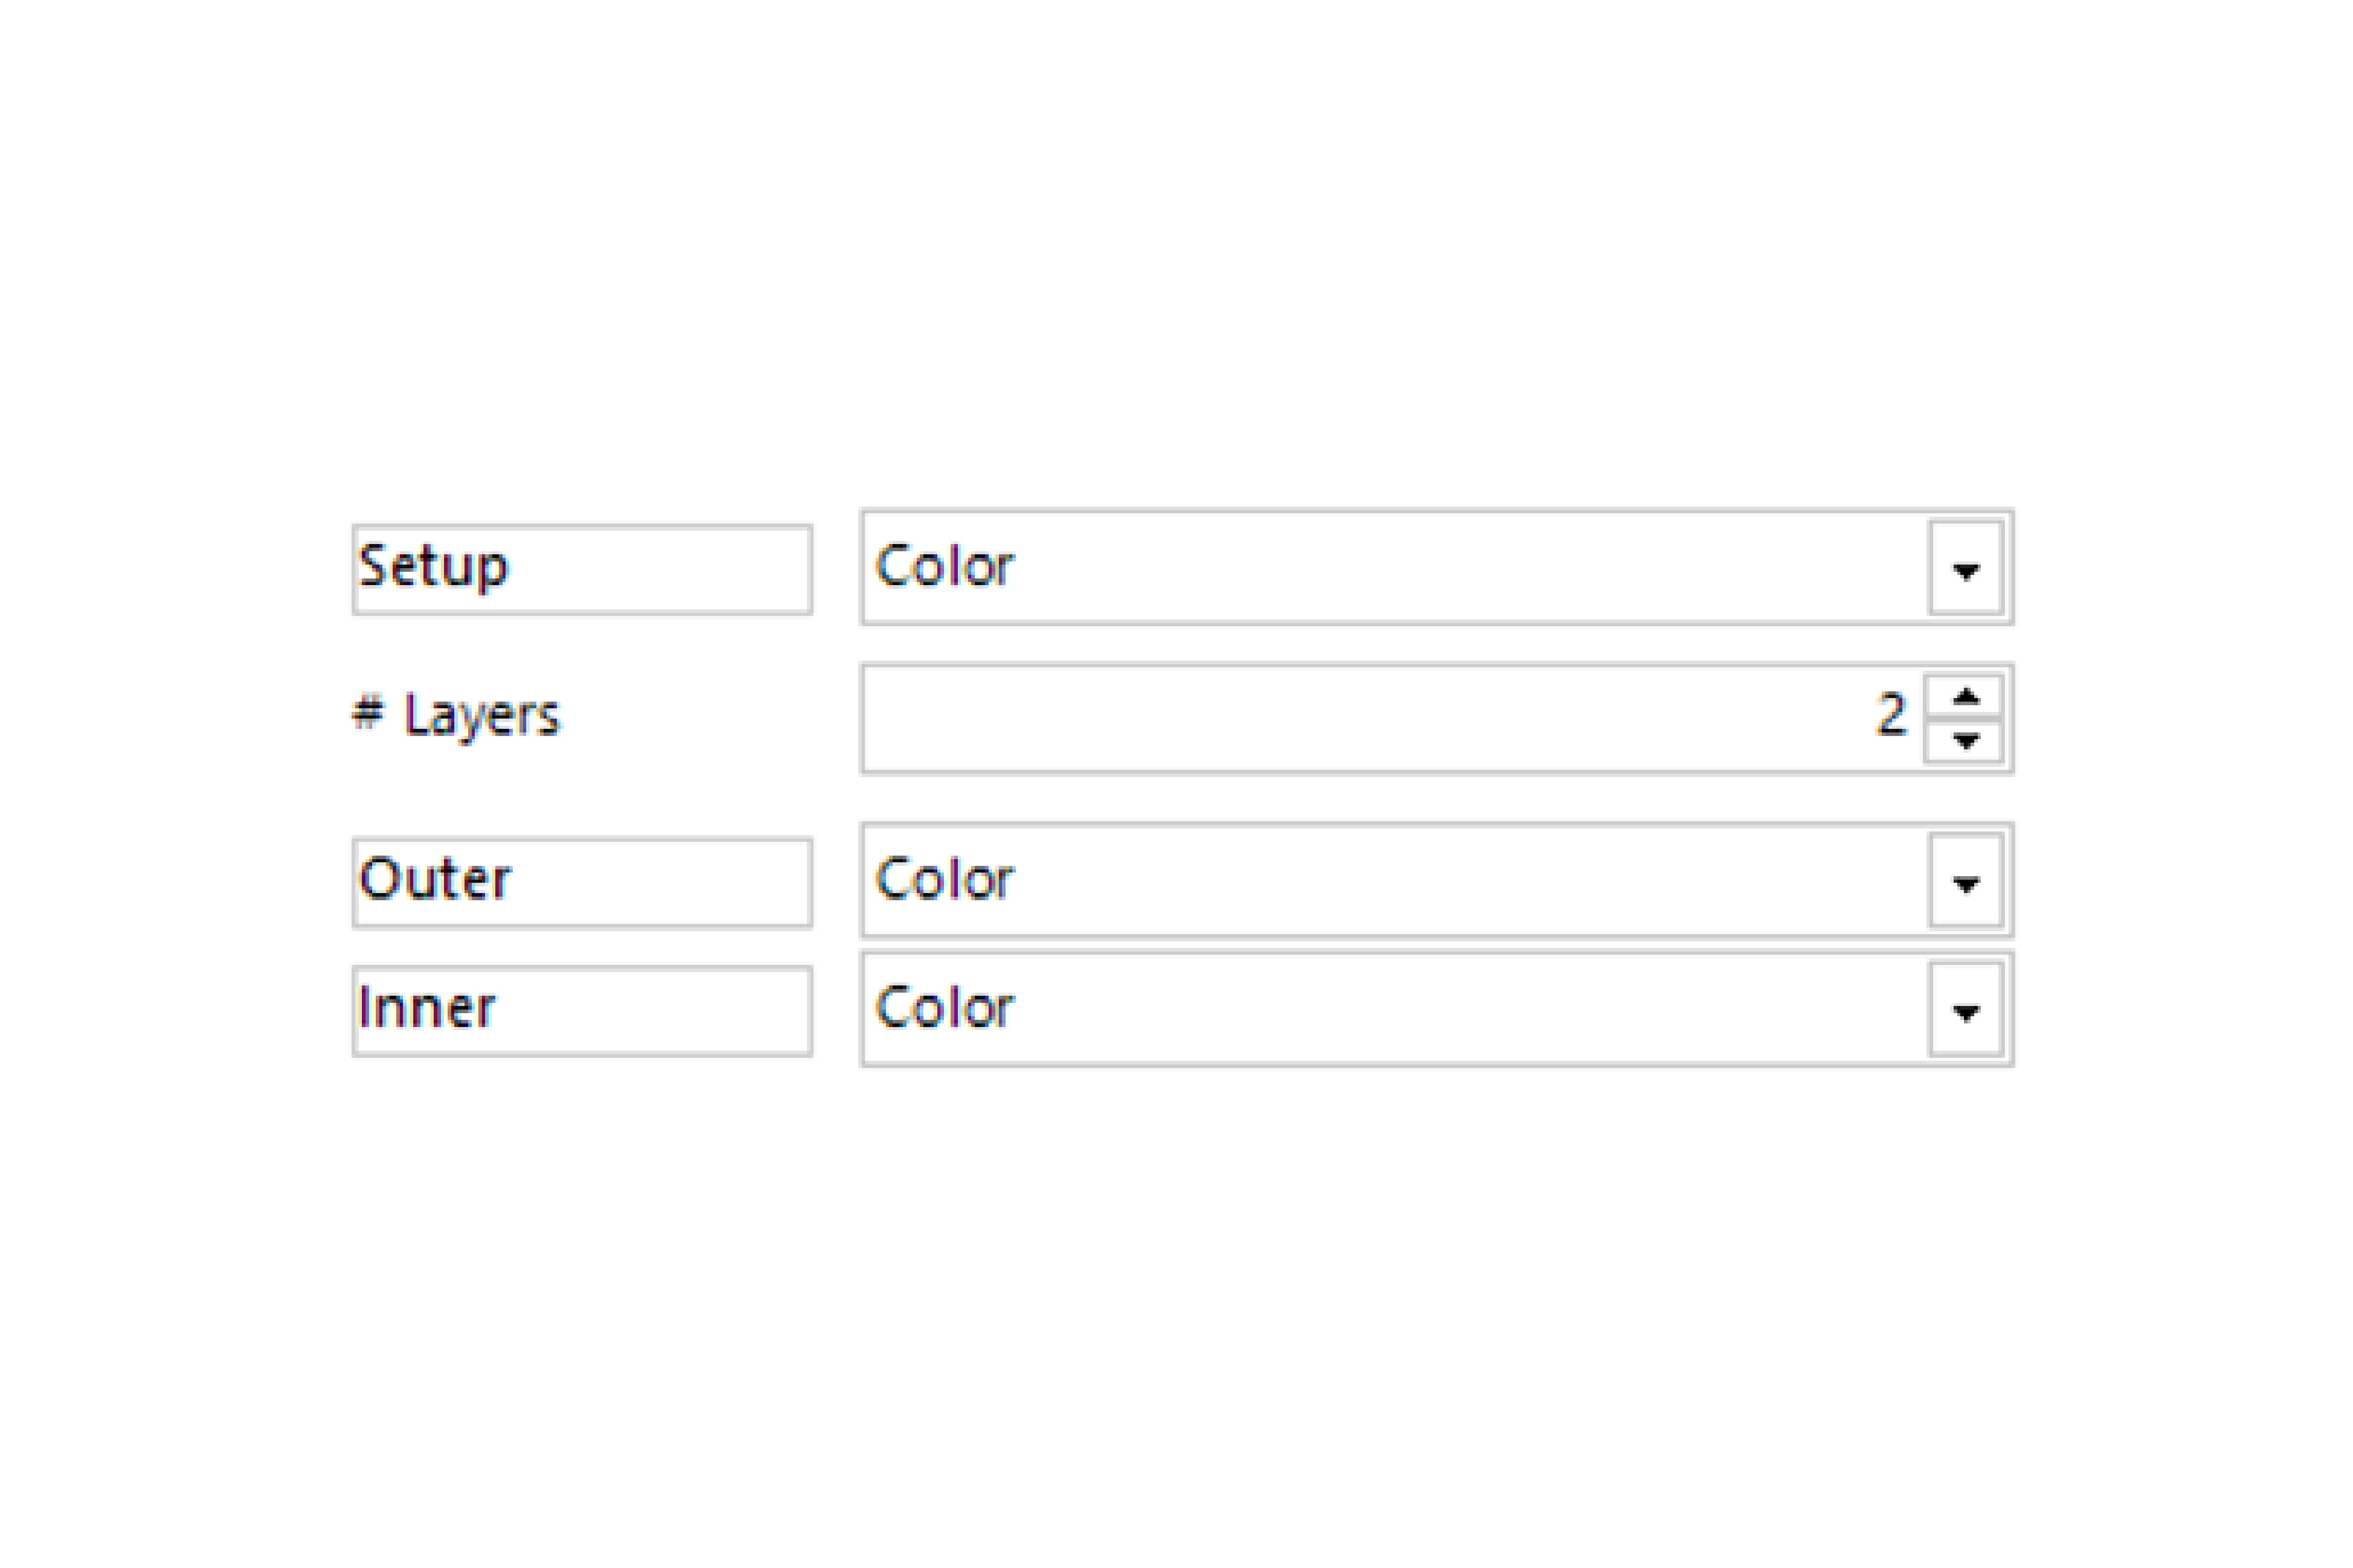The image size is (2353, 1568).
Task: Click empty space in Setup Color combo box
Action: pos(1470,568)
